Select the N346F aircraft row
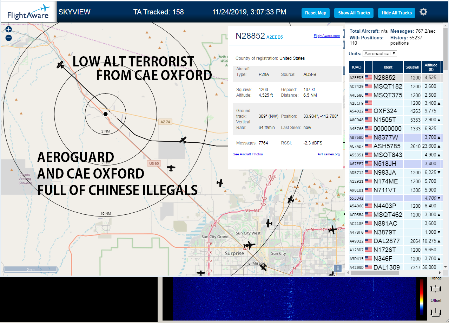The height and width of the screenshot is (323, 449). [396, 259]
